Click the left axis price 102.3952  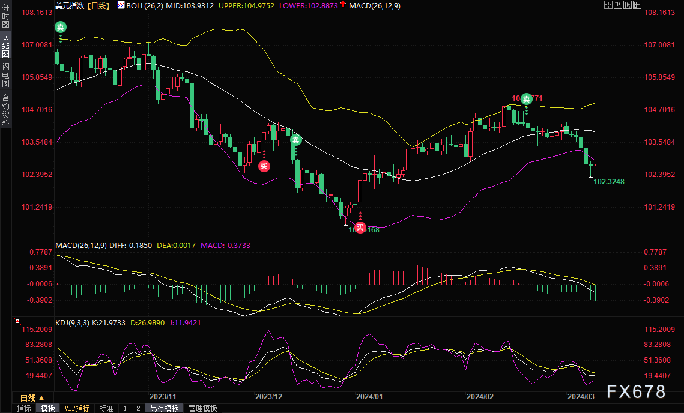point(37,174)
